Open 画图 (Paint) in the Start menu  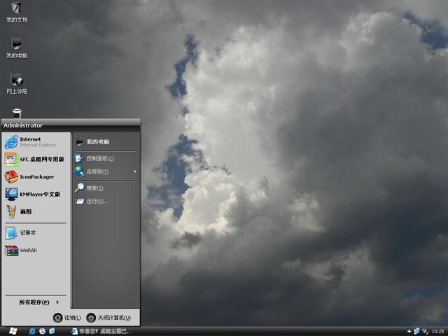(36, 211)
